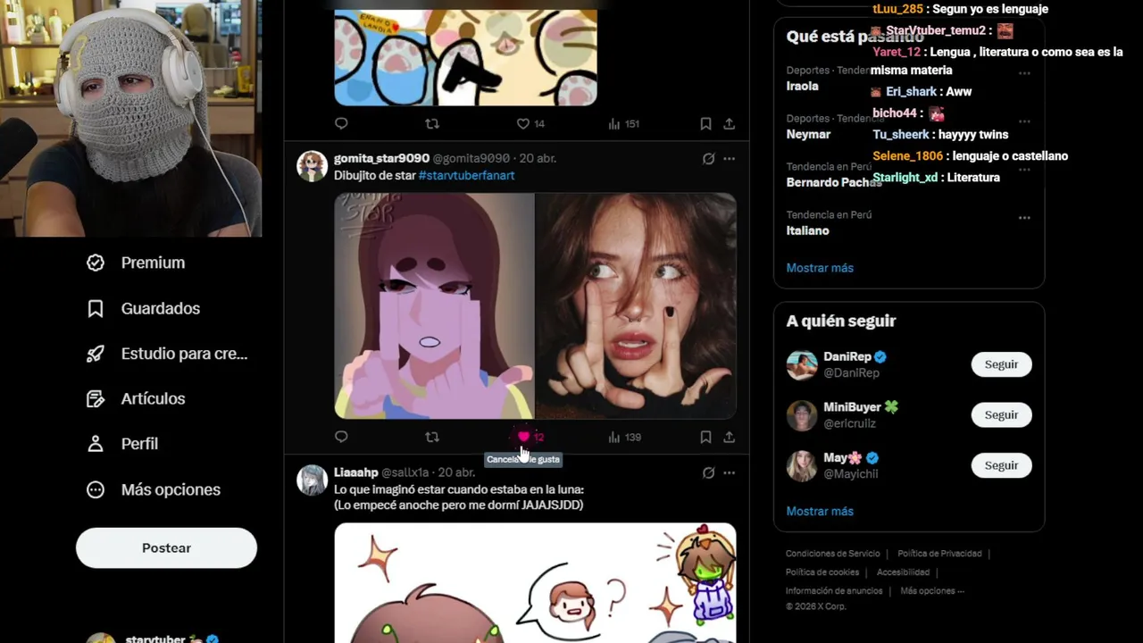Open options for Iraola trend
Viewport: 1143px width, 643px height.
click(1024, 72)
